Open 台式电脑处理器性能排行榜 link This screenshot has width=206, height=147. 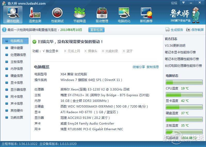[183, 66]
